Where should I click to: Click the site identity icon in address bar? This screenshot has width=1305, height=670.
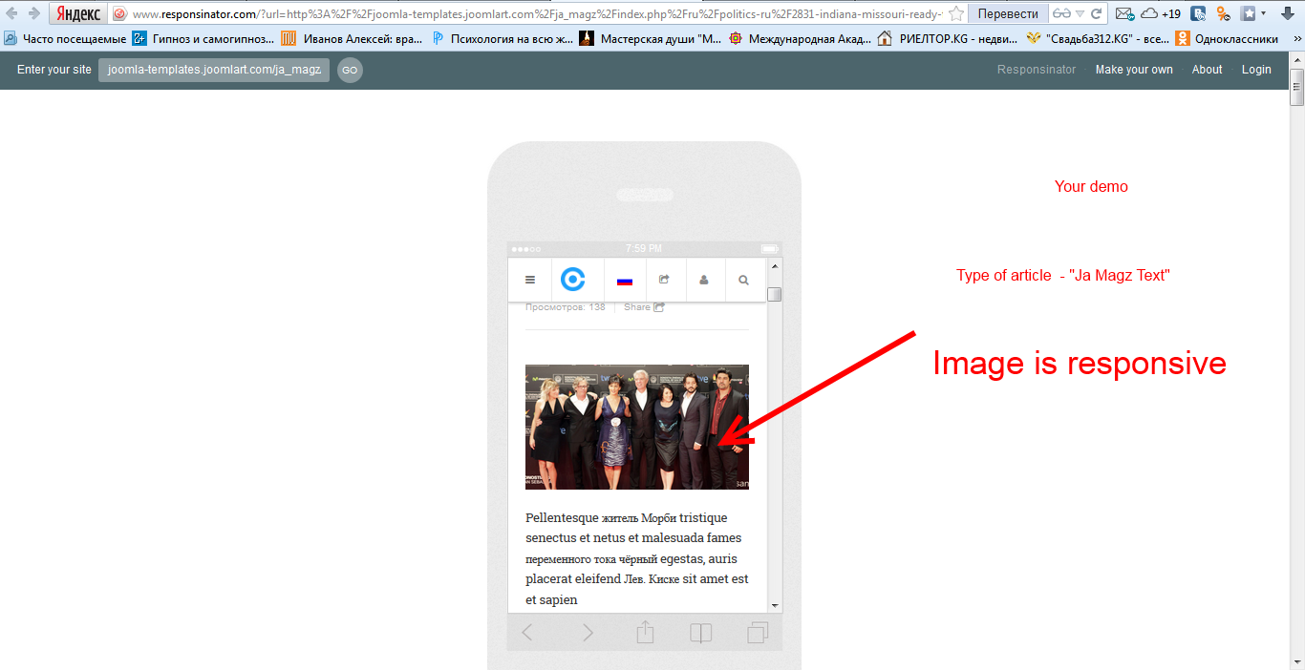point(119,14)
